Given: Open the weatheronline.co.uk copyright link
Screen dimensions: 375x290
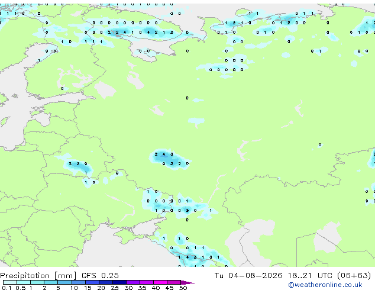Looking at the screenshot, I should (x=325, y=285).
